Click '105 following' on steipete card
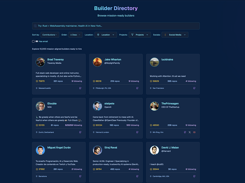Image resolution: width=245 pixels, height=183 pixels. [x=133, y=125]
